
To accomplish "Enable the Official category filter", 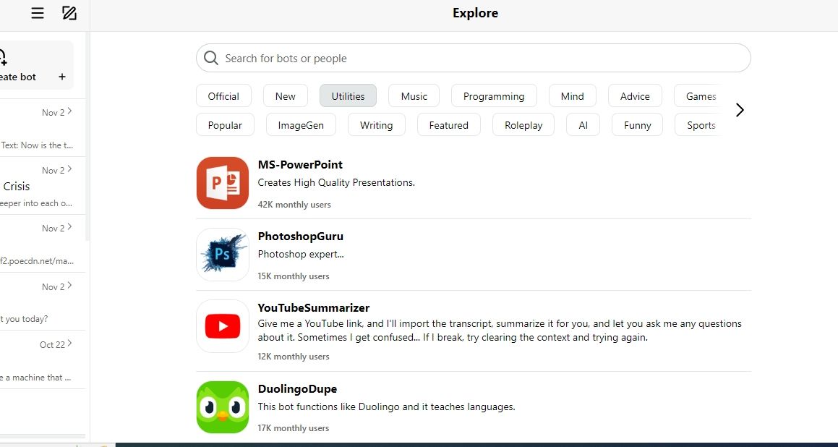I will tap(223, 95).
